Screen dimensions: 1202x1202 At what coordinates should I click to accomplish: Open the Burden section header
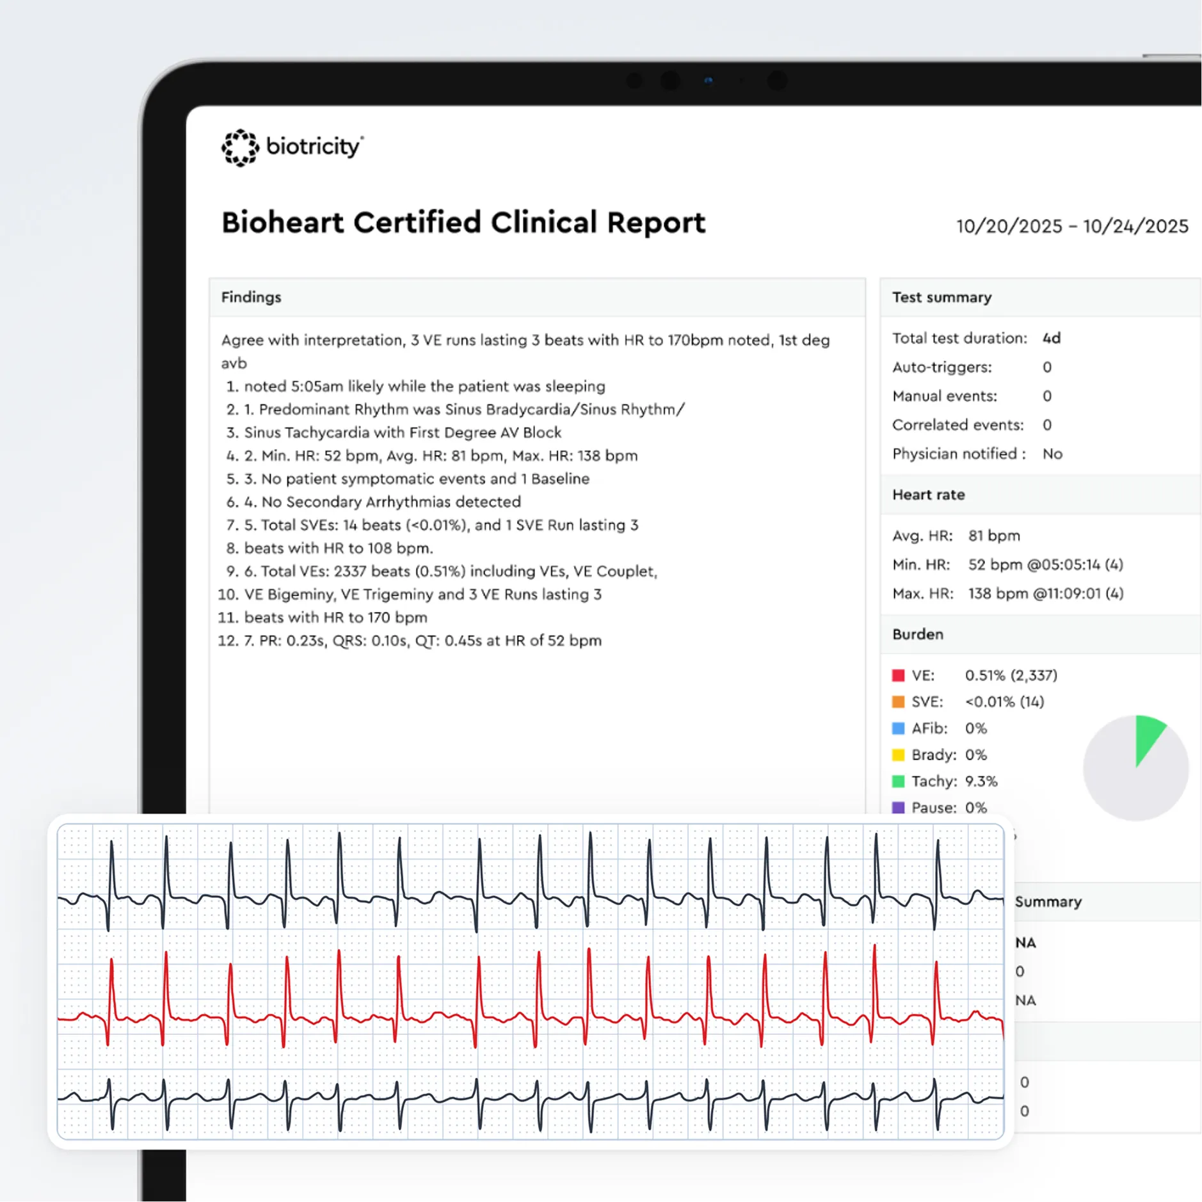pos(917,634)
